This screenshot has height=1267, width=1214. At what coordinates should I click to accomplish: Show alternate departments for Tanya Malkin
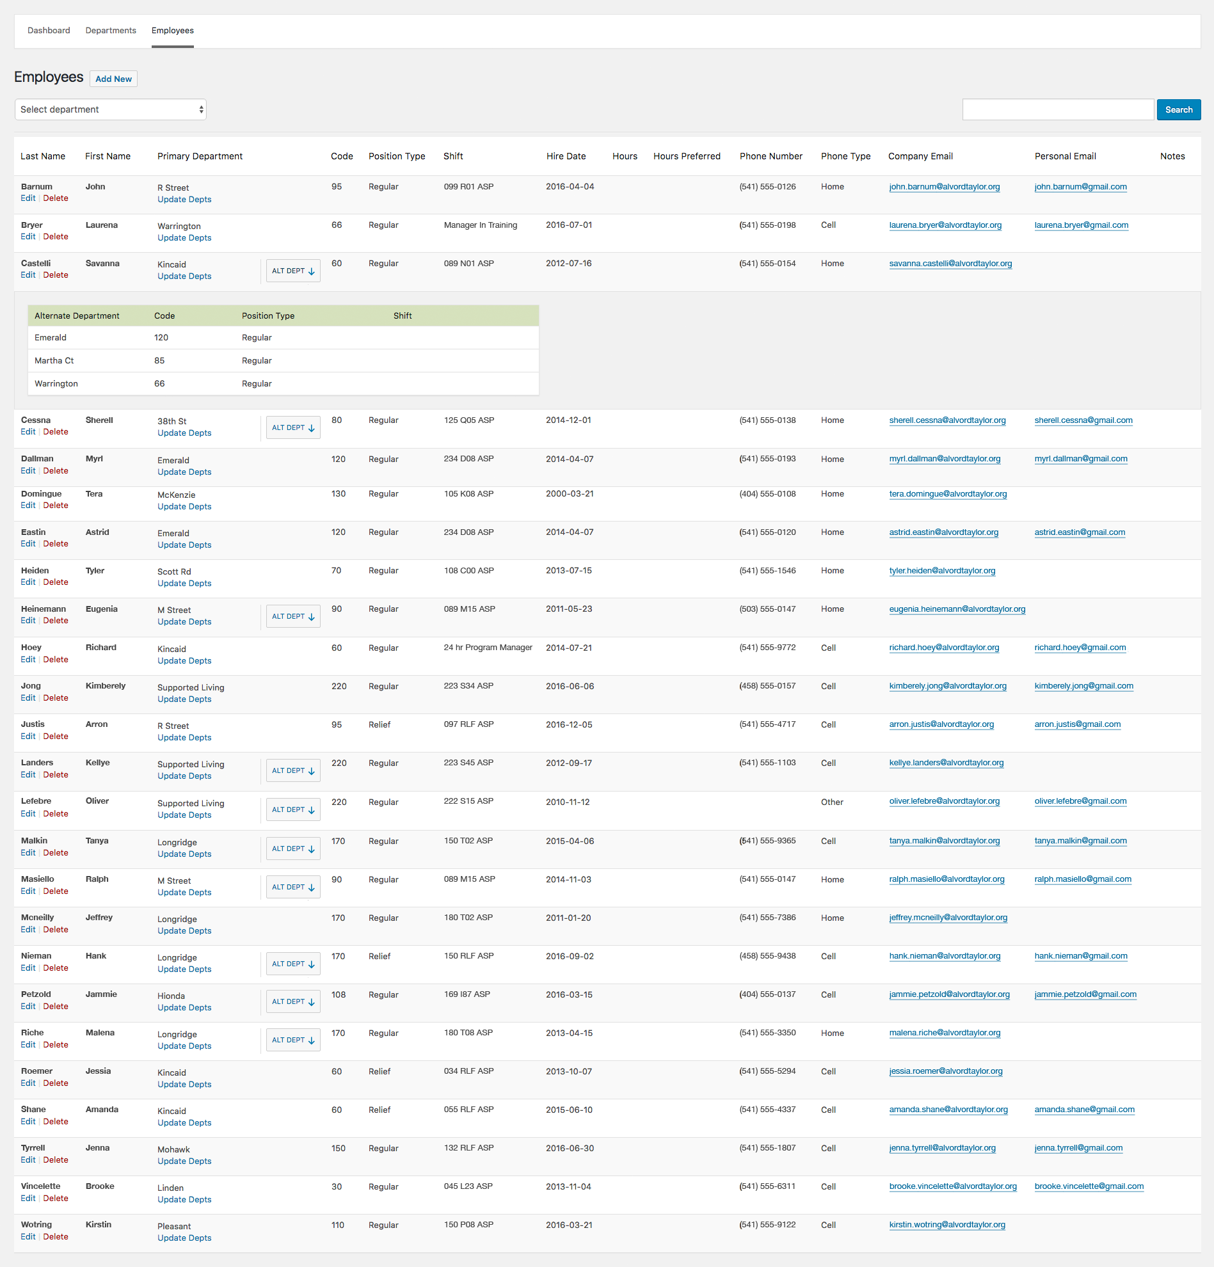click(x=293, y=849)
